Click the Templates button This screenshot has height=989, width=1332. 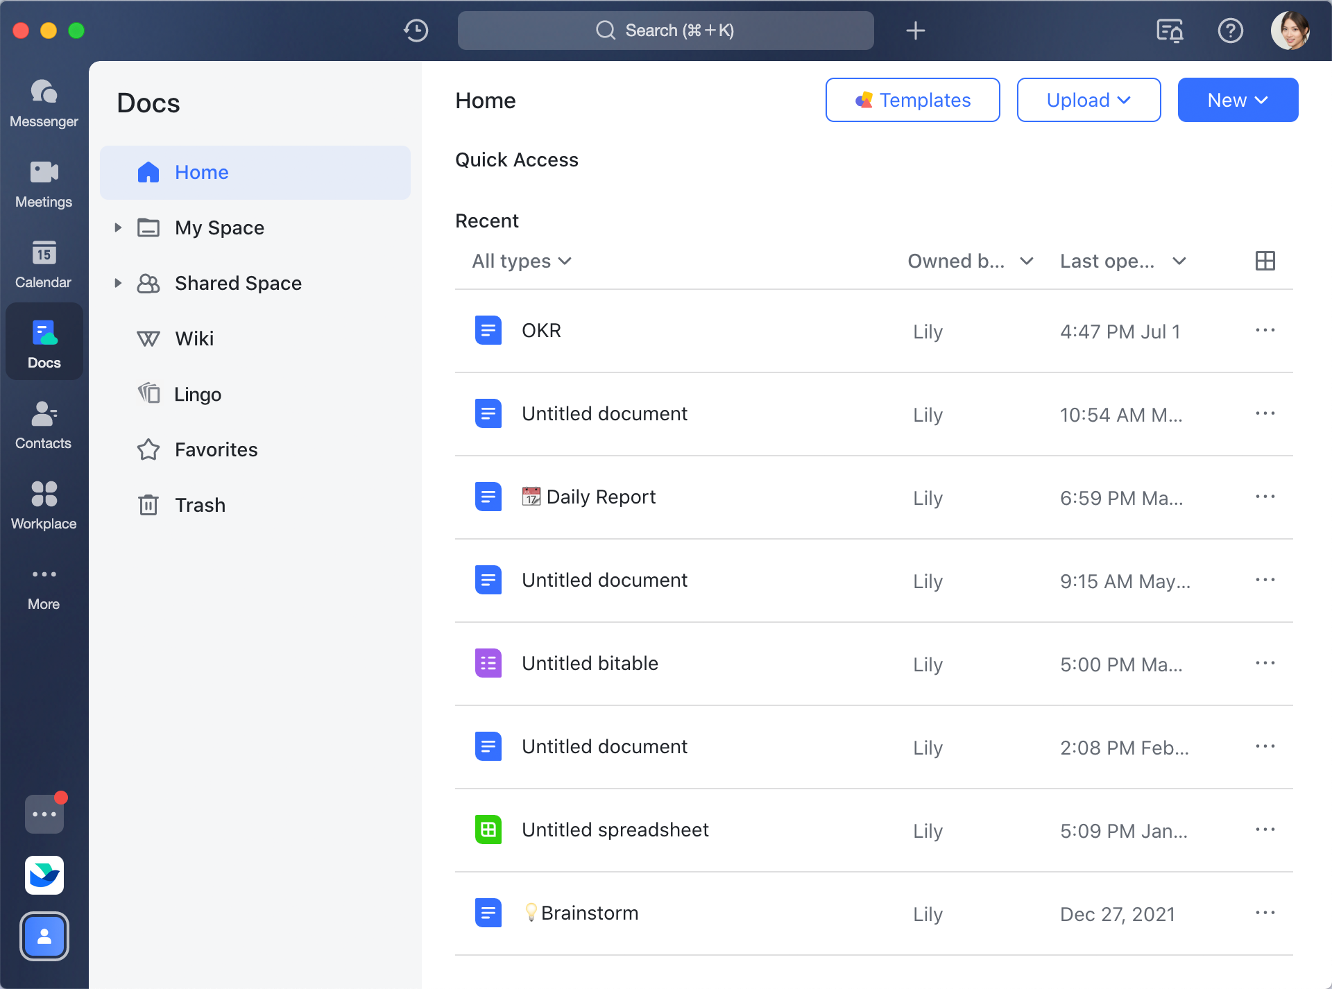pyautogui.click(x=912, y=100)
